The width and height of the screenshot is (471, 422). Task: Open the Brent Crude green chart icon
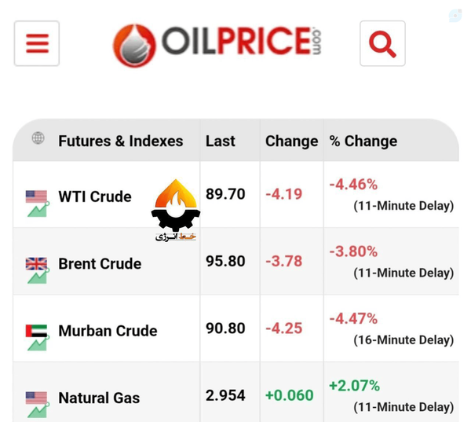tap(38, 277)
